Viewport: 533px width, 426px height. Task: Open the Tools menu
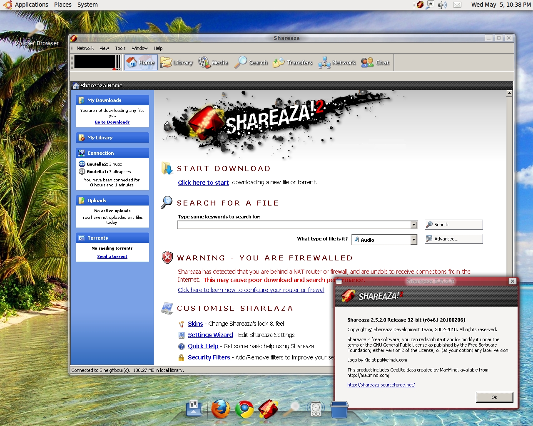pos(120,48)
